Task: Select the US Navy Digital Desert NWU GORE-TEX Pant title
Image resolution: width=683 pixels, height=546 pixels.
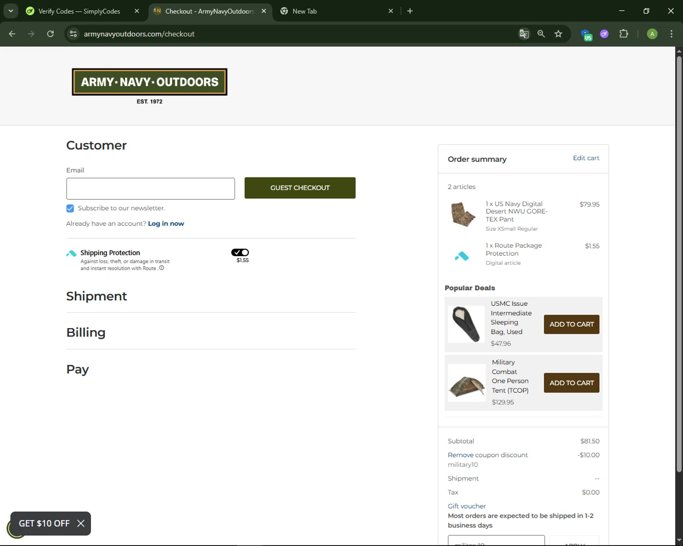Action: click(516, 212)
